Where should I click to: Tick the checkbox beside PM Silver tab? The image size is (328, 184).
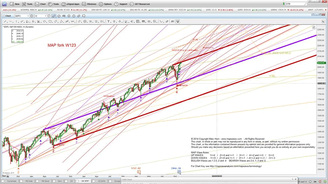37,181
